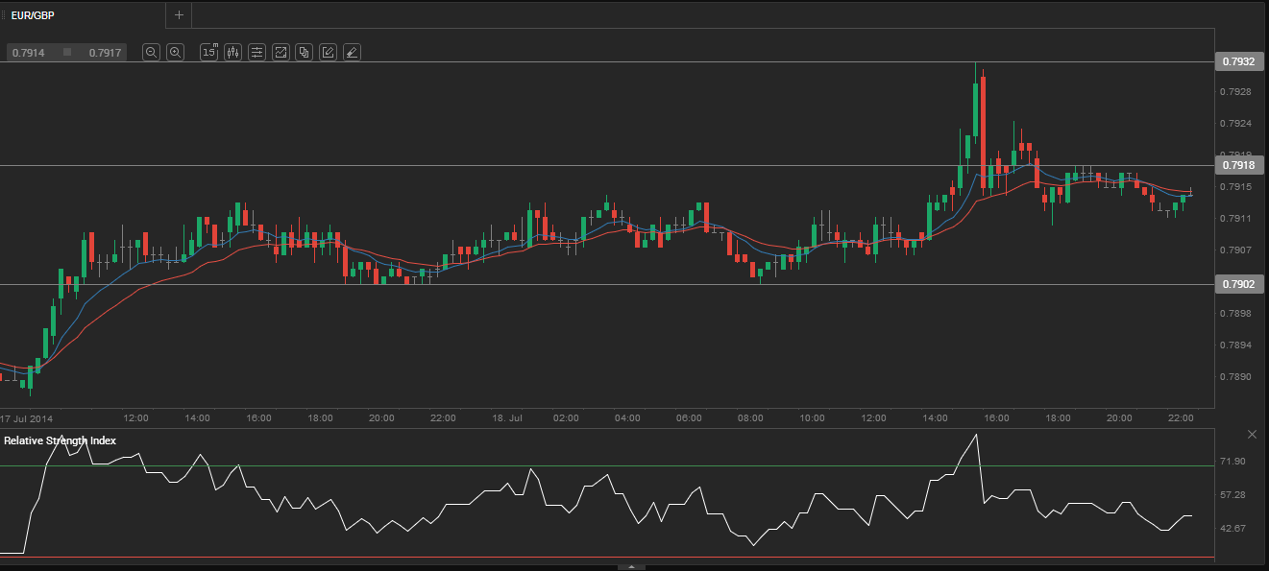
Task: Zoom out the chart with the minus magnifier
Action: 151,53
